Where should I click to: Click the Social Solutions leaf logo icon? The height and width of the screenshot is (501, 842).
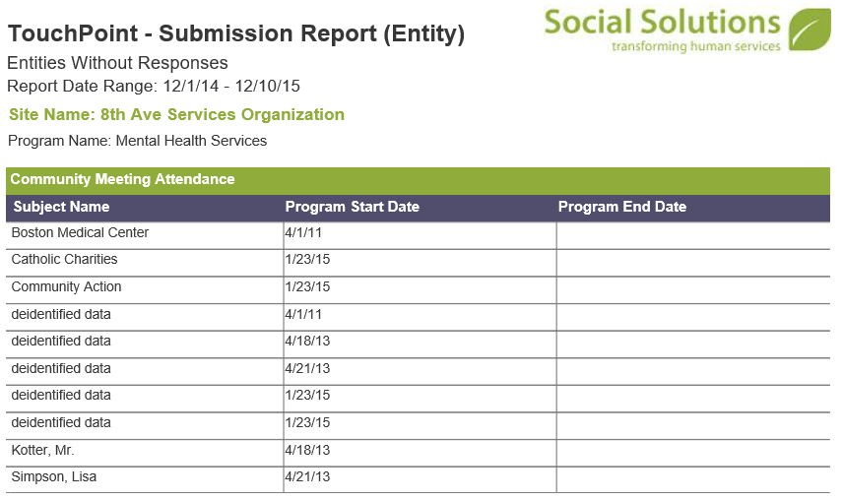click(x=810, y=30)
